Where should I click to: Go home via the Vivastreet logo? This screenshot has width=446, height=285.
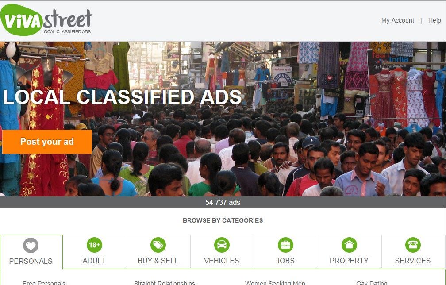(46, 20)
